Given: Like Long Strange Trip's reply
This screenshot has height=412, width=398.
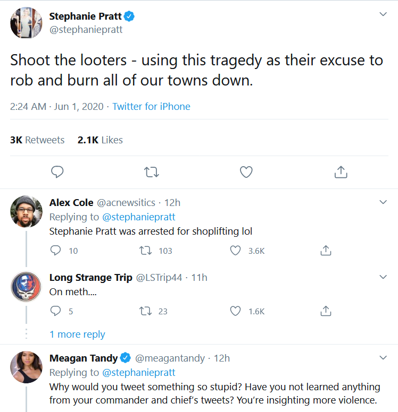Looking at the screenshot, I should click(235, 311).
